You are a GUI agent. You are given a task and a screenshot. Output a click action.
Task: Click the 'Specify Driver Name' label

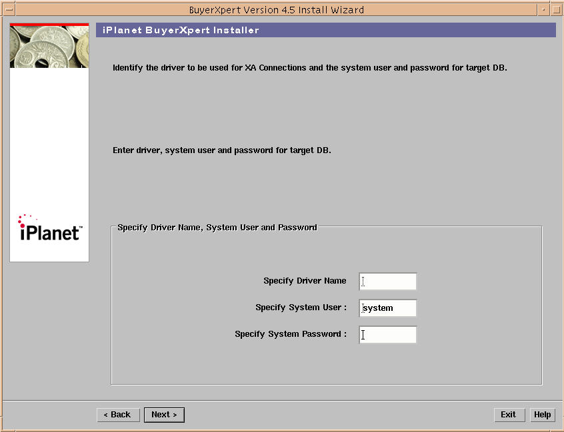305,281
